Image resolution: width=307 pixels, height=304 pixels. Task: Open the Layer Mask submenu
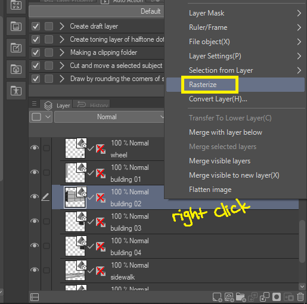pos(235,13)
